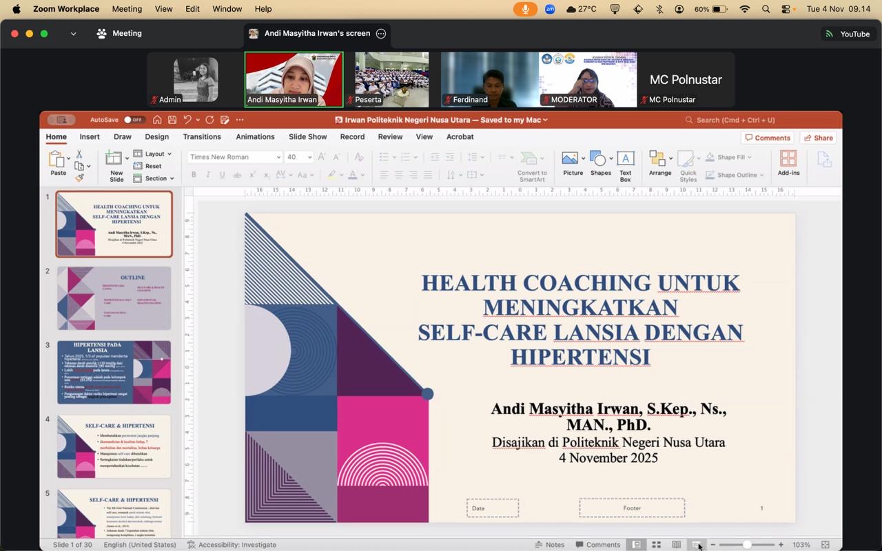Open the font name dropdown
The height and width of the screenshot is (551, 882).
(x=278, y=157)
